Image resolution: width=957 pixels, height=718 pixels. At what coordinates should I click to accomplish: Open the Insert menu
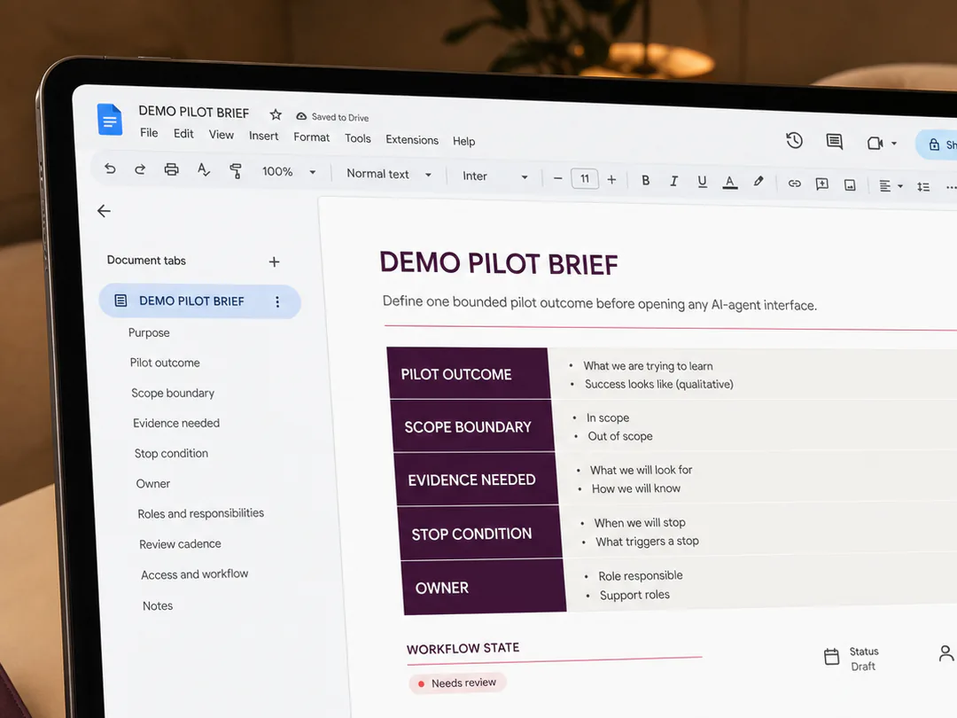click(264, 136)
